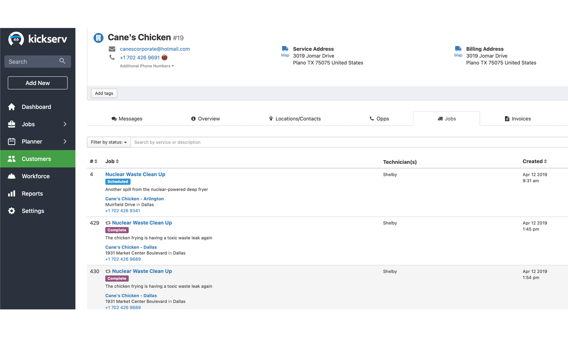This screenshot has height=337, width=568.
Task: Click phone number +1 702 426 9691
Action: pos(140,57)
